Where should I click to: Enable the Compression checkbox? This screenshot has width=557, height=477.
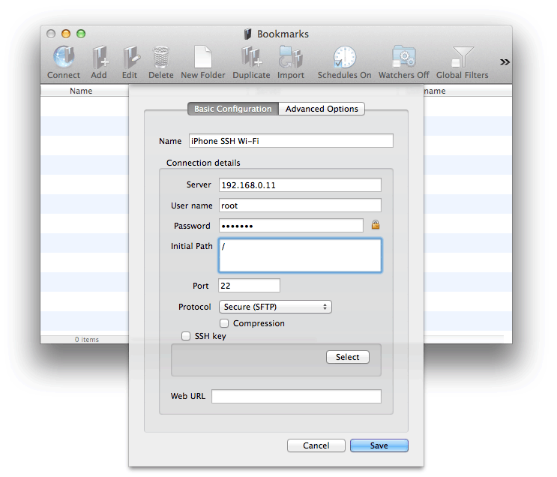click(224, 323)
